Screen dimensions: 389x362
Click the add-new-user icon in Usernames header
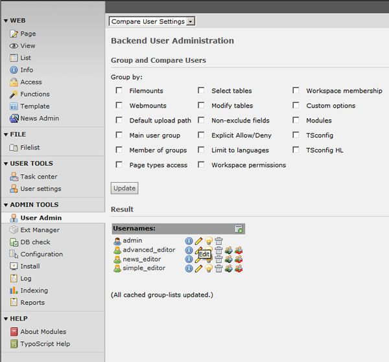coord(239,229)
